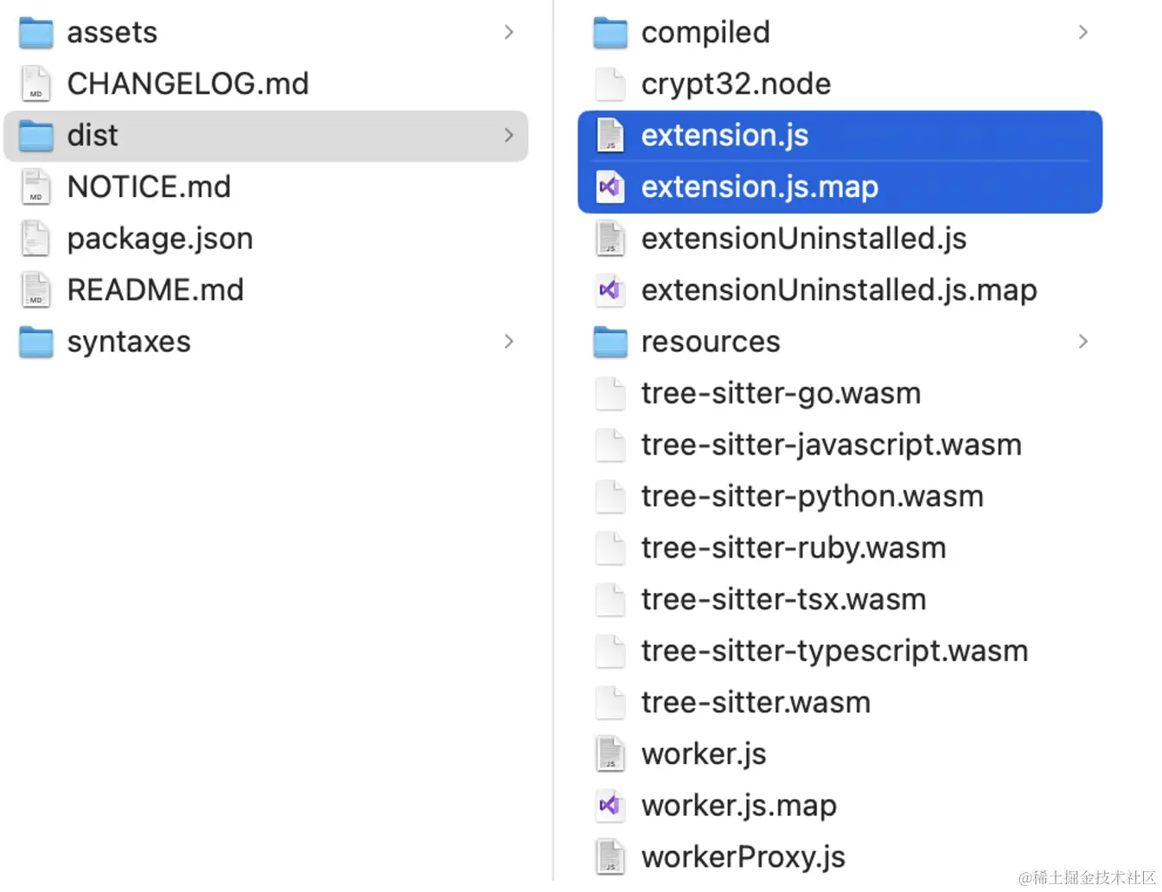
Task: Open the compiled folder chevron
Action: pos(1083,32)
